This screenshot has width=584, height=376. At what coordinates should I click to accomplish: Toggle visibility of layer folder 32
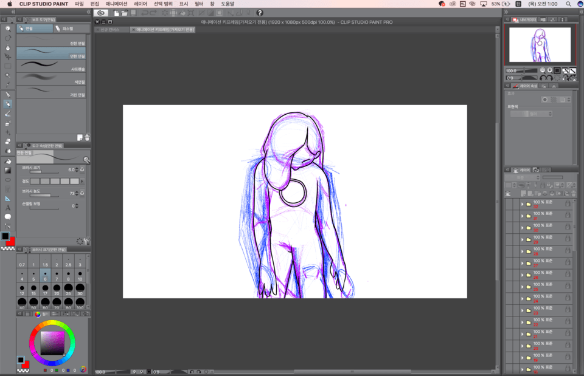509,204
